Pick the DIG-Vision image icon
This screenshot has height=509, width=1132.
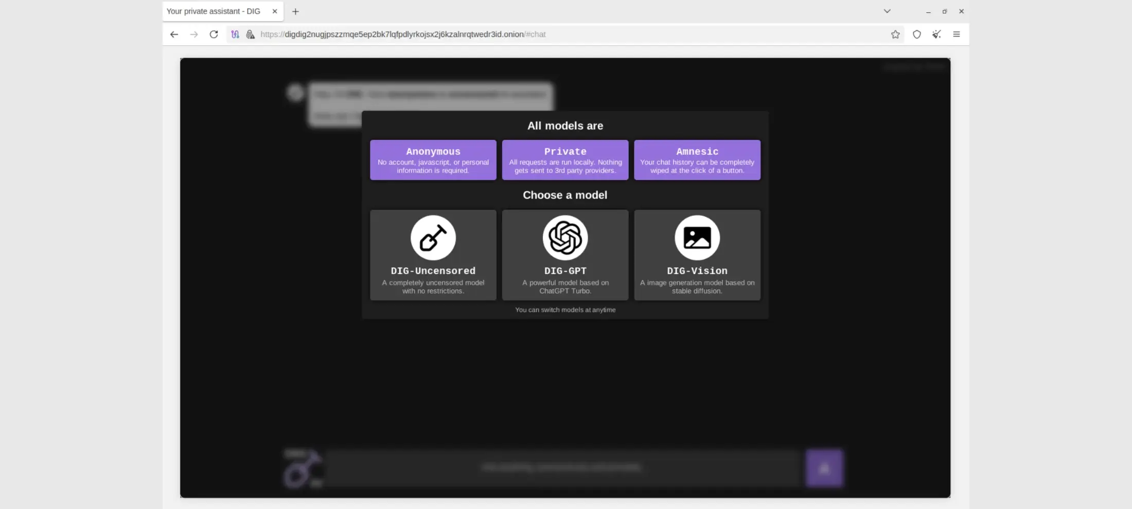coord(697,238)
